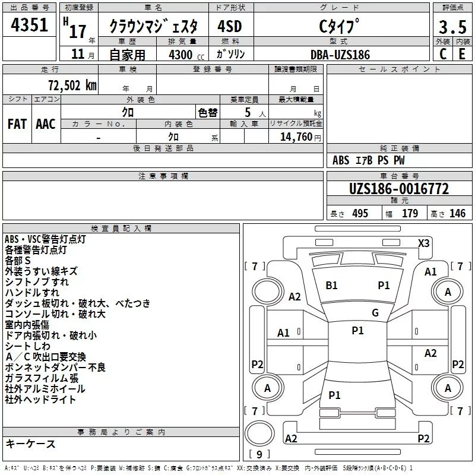This screenshot has height=475, width=475.
Task: Select mileage value 72,502 km
Action: 72,85
